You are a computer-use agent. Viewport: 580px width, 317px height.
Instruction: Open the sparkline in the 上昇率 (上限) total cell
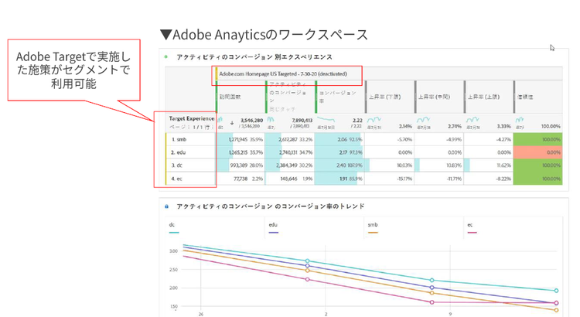pyautogui.click(x=473, y=120)
